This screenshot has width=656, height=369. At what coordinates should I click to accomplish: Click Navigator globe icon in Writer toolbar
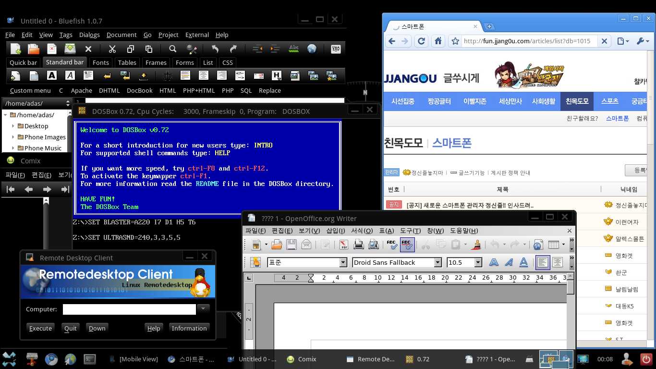point(538,245)
